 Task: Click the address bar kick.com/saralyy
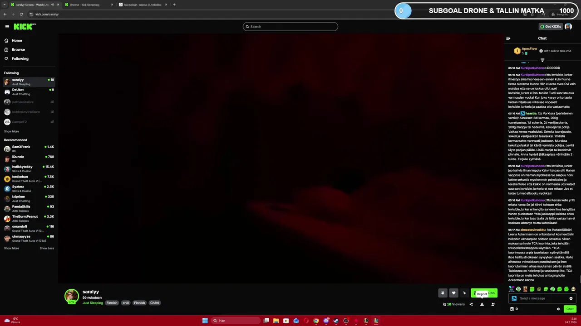click(x=47, y=14)
